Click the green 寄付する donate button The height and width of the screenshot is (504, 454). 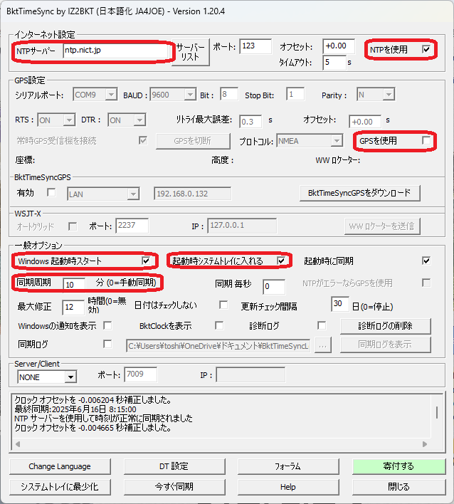point(398,466)
